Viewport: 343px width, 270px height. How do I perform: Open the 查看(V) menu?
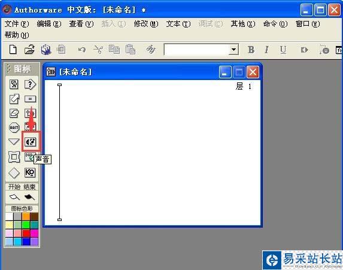pyautogui.click(x=81, y=24)
